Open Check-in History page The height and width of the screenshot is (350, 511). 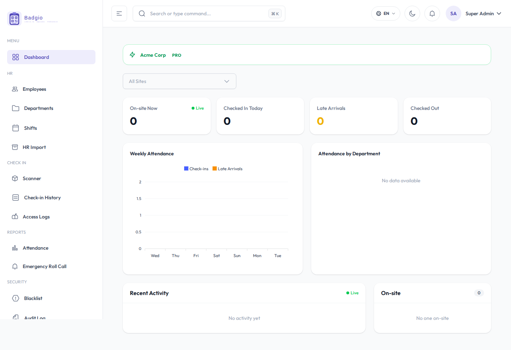[51, 198]
